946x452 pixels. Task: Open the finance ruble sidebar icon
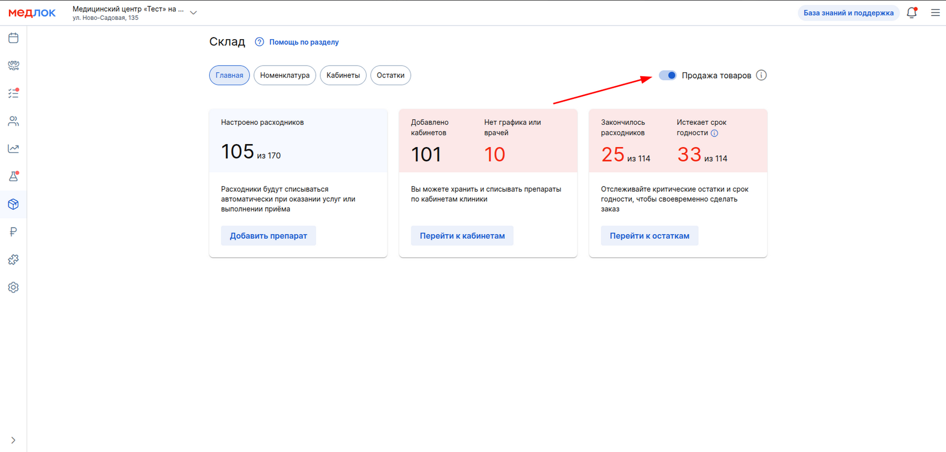pyautogui.click(x=13, y=232)
